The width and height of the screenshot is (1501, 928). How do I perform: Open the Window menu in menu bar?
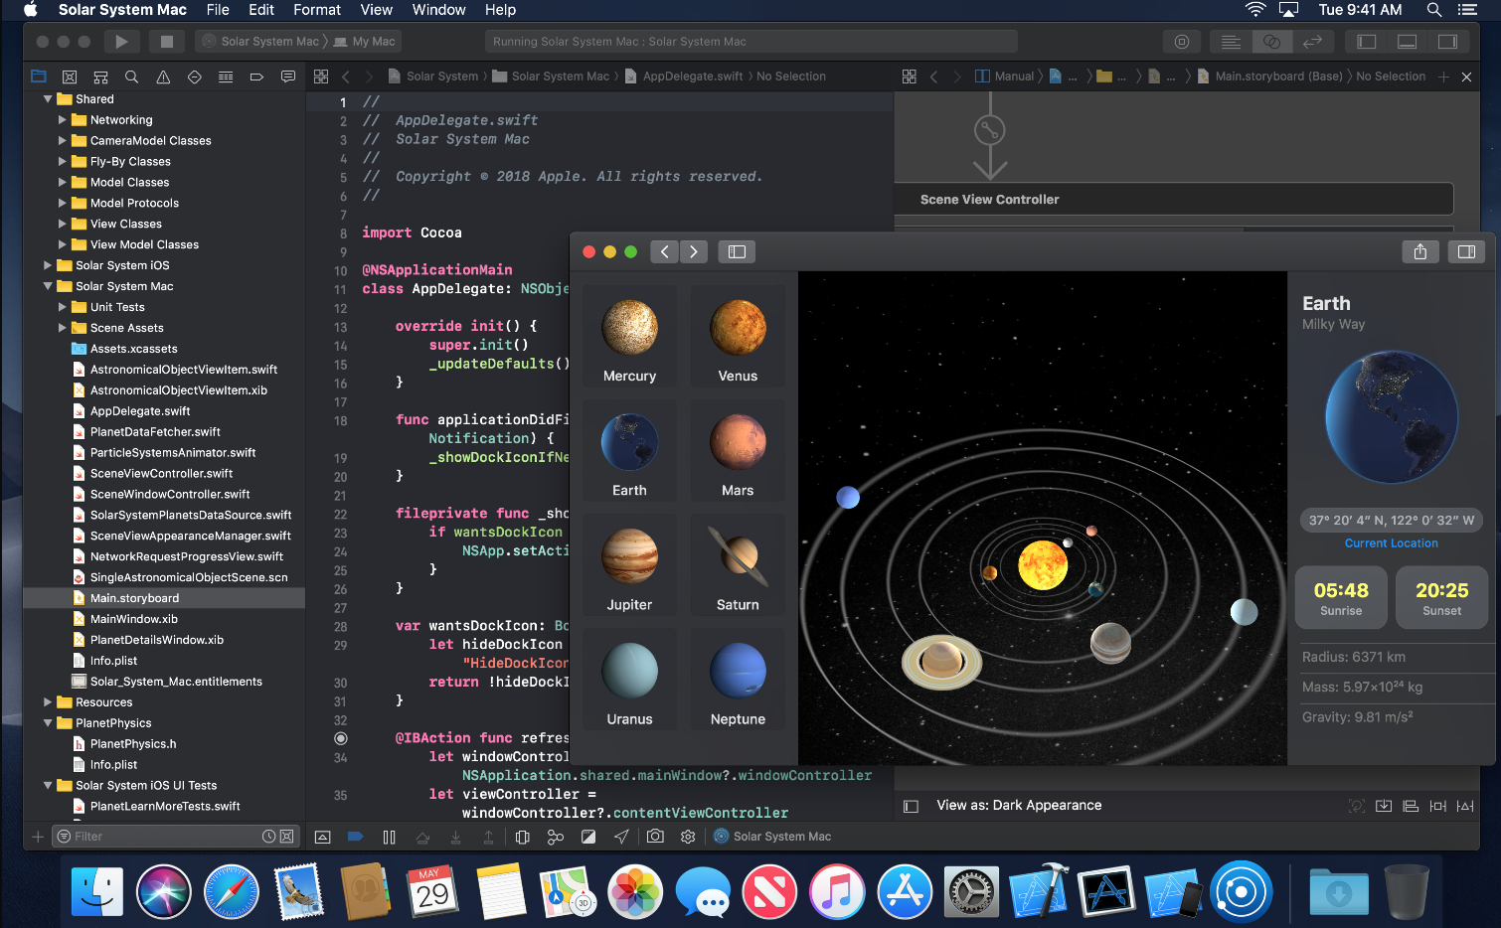click(x=438, y=10)
